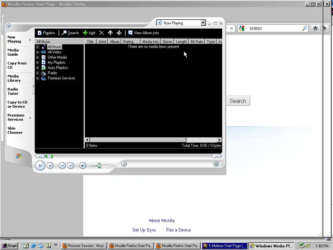The image size is (333, 250).
Task: Sort library by Bit Rate column
Action: [x=197, y=41]
